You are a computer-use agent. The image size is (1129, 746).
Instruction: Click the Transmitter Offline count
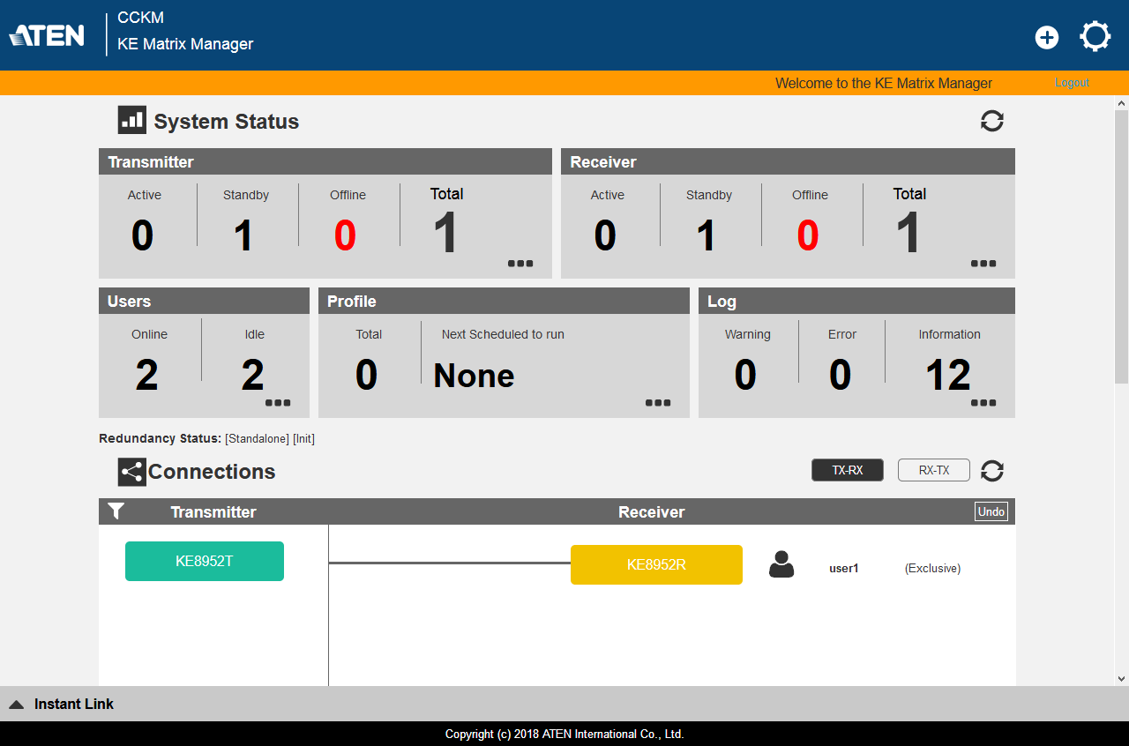pyautogui.click(x=345, y=235)
